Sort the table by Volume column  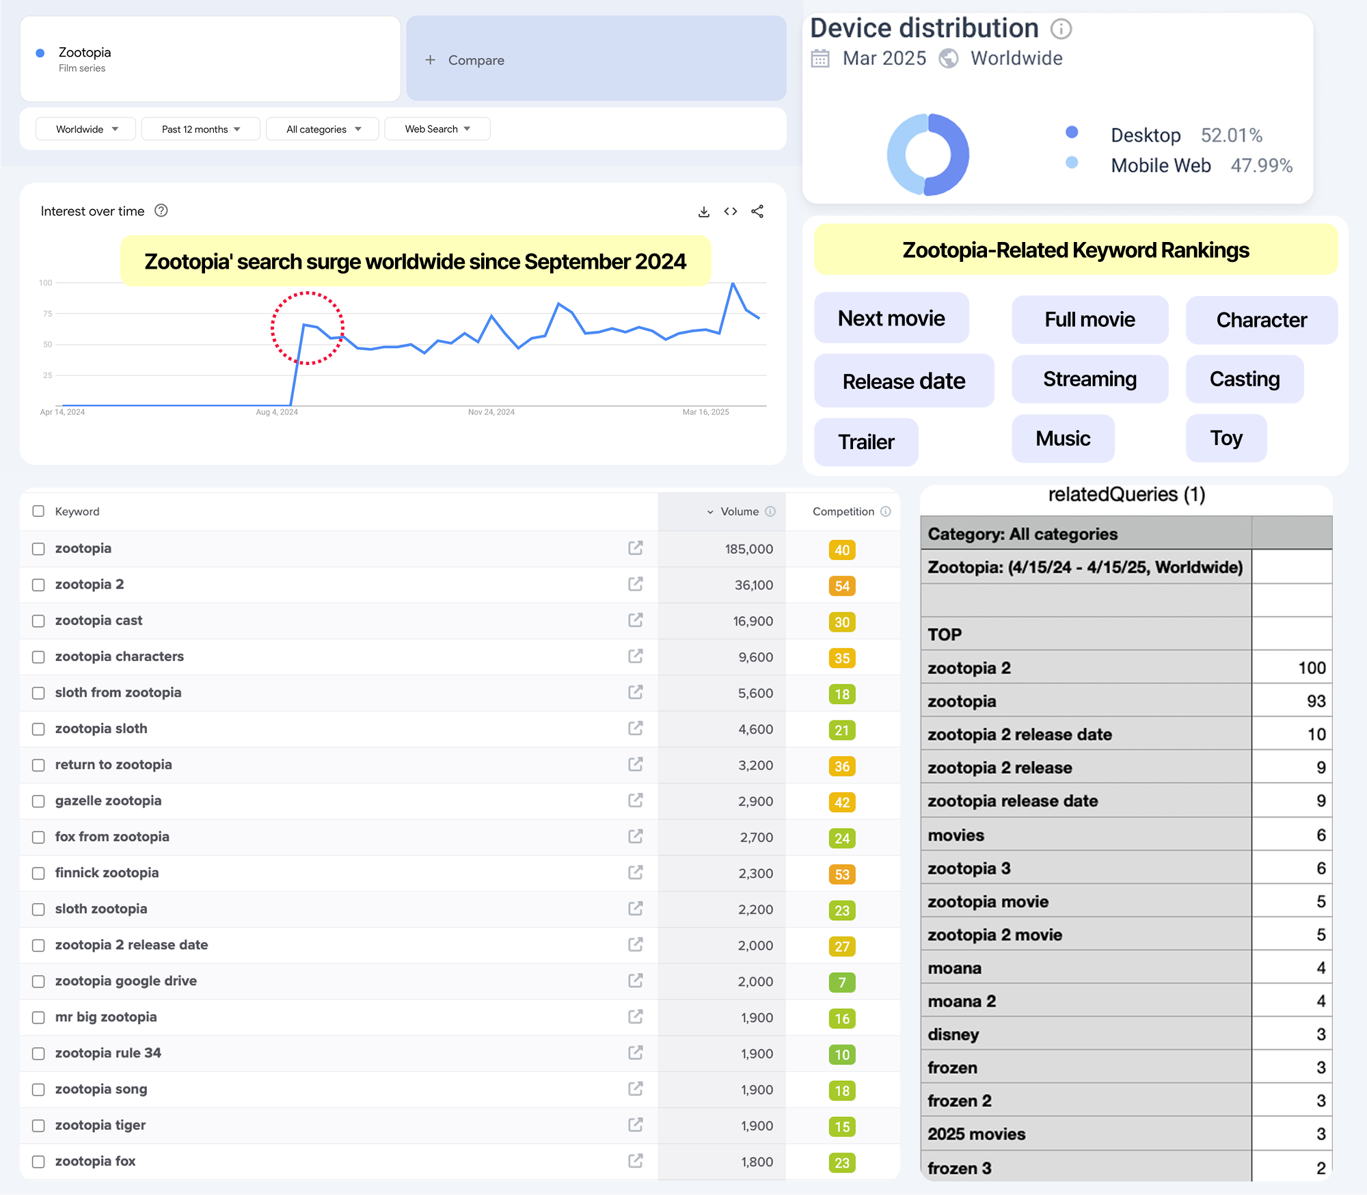pyautogui.click(x=738, y=511)
